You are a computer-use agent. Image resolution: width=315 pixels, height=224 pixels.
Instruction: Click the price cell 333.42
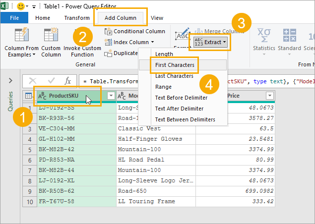235,201
